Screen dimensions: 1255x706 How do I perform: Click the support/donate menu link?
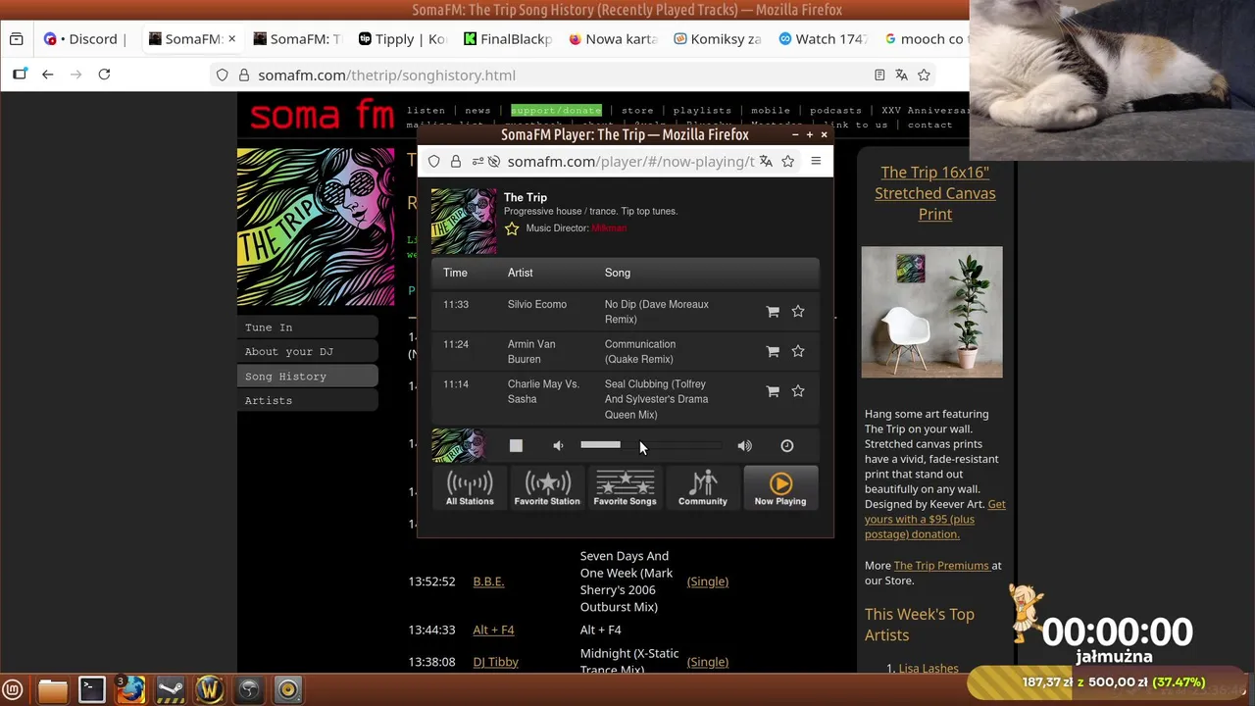[x=556, y=111]
